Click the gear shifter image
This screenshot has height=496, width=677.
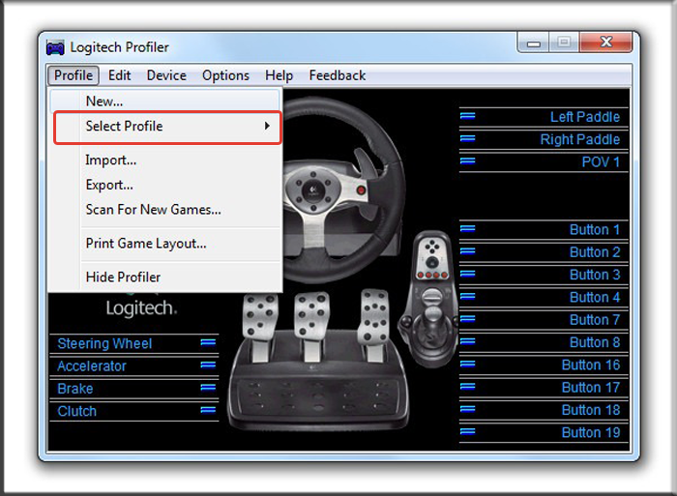click(x=428, y=298)
